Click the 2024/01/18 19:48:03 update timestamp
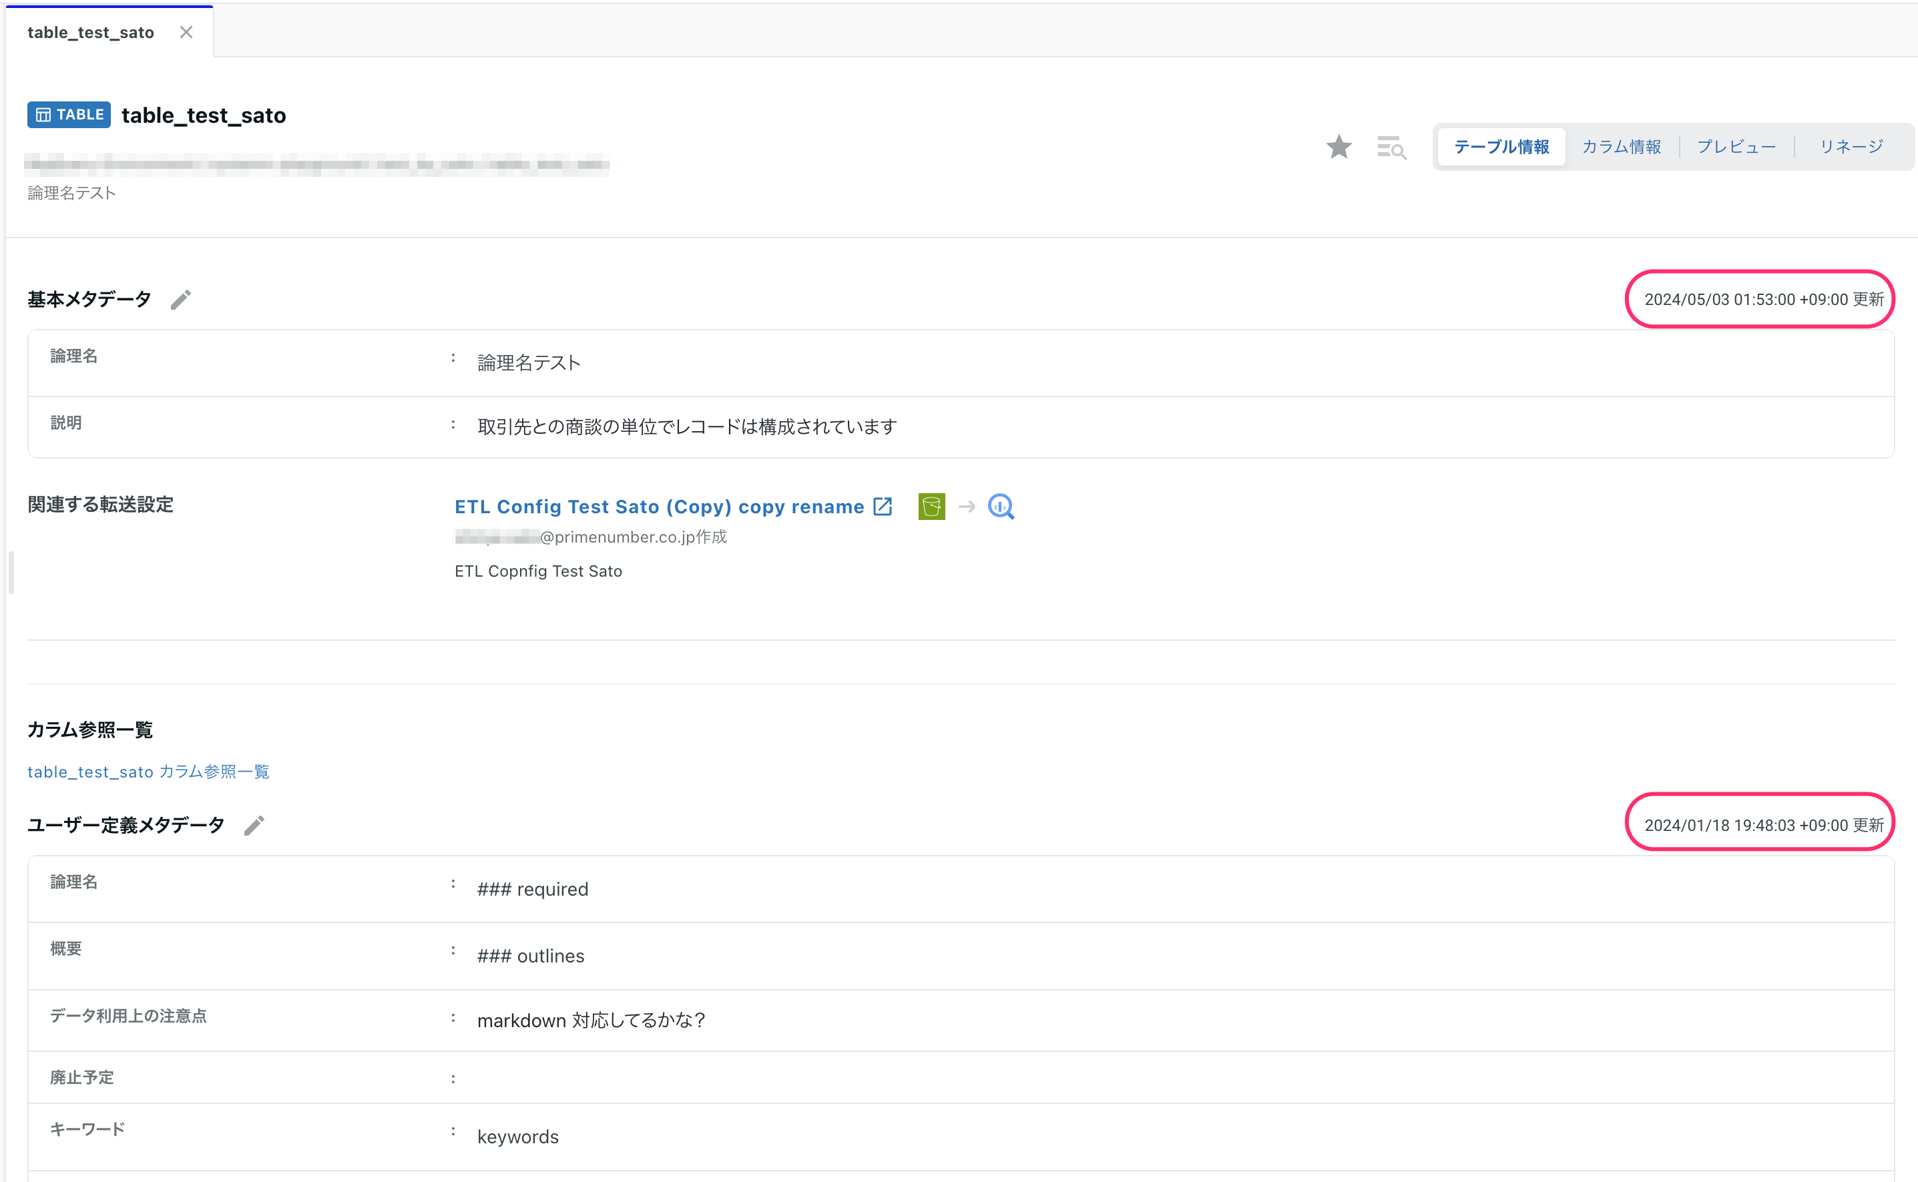Image resolution: width=1918 pixels, height=1182 pixels. tap(1764, 826)
